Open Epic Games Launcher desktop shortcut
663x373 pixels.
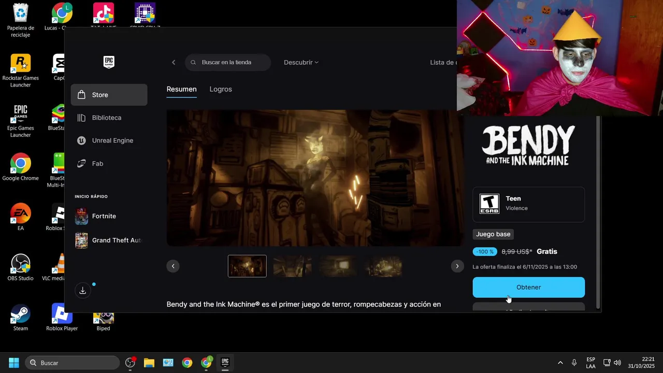[x=21, y=121]
